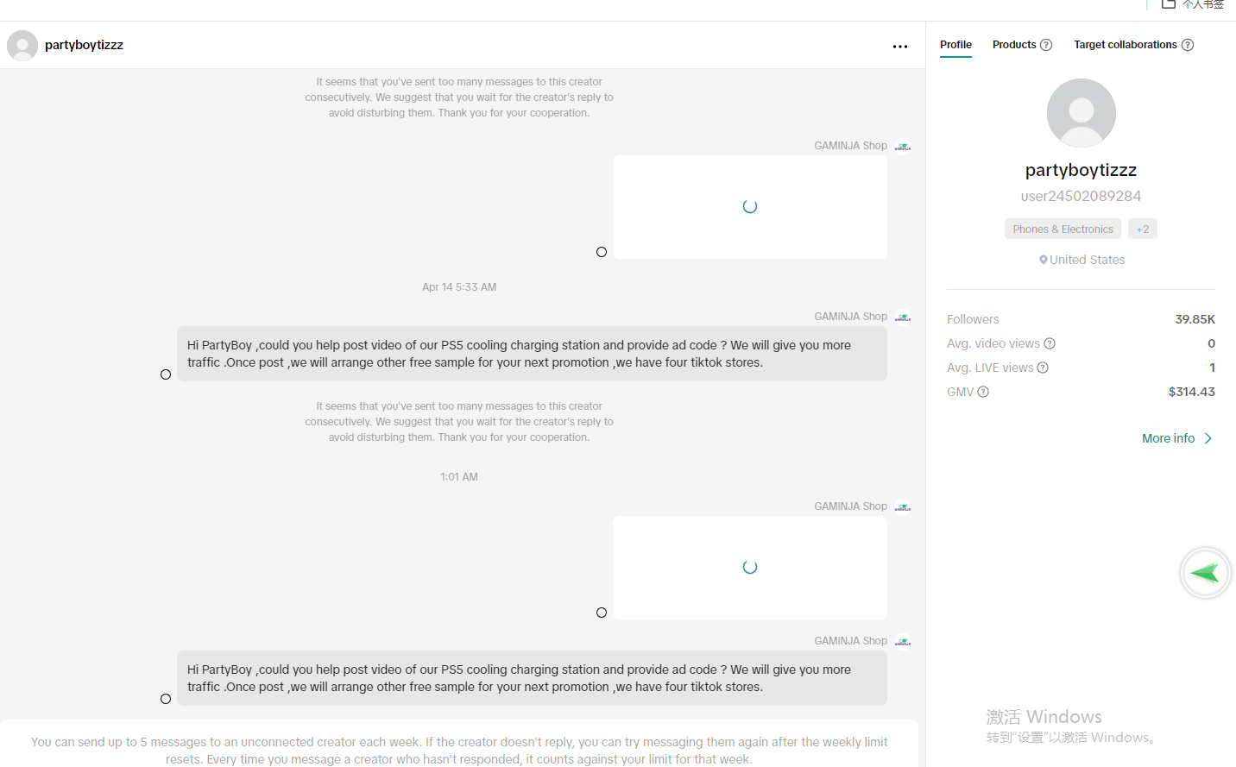Click the location pin icon beside United States
1236x767 pixels.
pyautogui.click(x=1044, y=260)
